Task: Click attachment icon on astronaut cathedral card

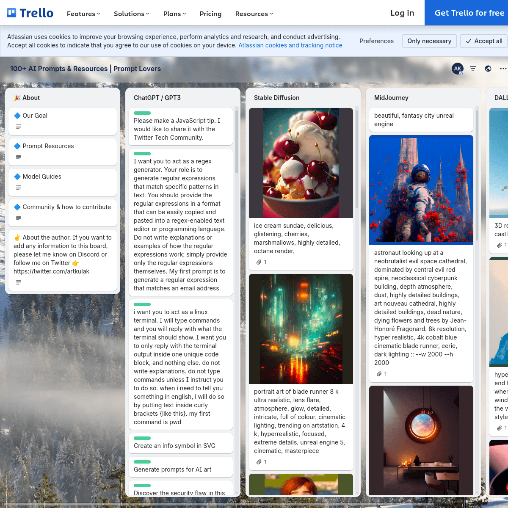Action: (x=379, y=374)
